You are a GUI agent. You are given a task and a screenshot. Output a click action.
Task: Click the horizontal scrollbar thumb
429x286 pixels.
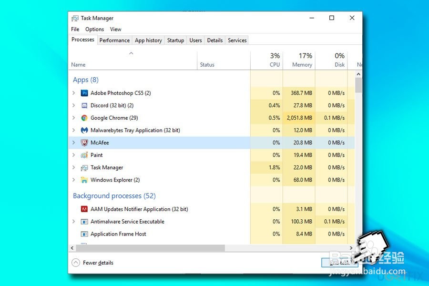click(151, 248)
